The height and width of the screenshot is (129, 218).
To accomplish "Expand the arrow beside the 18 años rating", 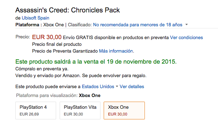I will pyautogui.click(x=187, y=25).
